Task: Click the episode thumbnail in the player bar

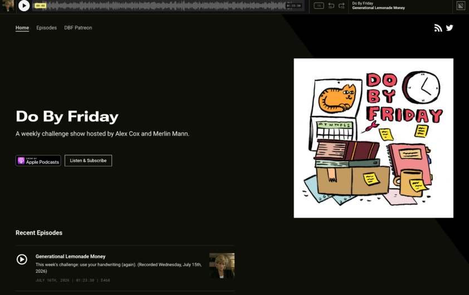Action: coord(8,6)
